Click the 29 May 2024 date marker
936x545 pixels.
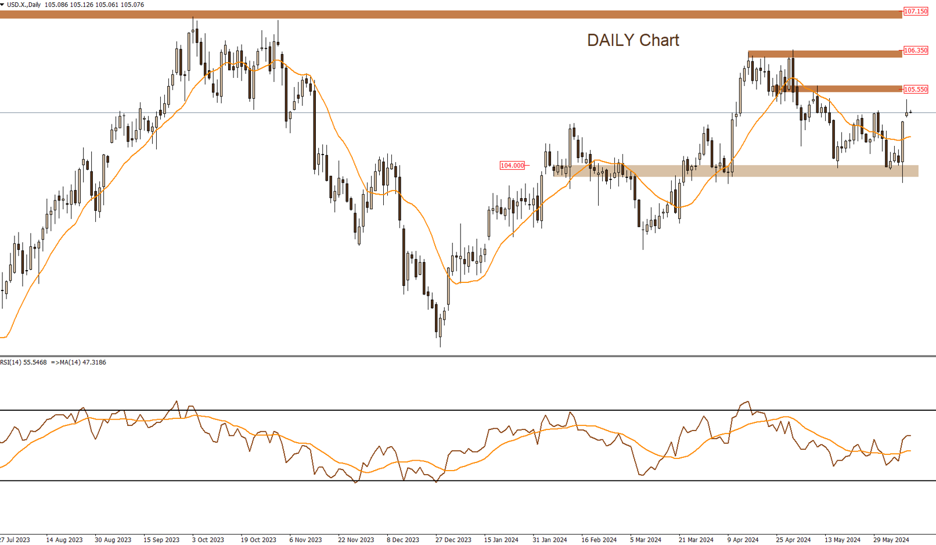(891, 540)
